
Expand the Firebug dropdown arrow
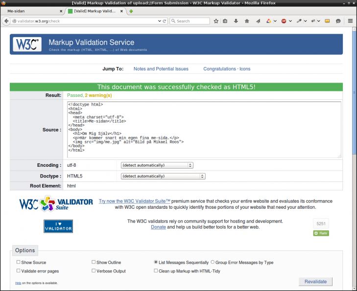coord(319,21)
